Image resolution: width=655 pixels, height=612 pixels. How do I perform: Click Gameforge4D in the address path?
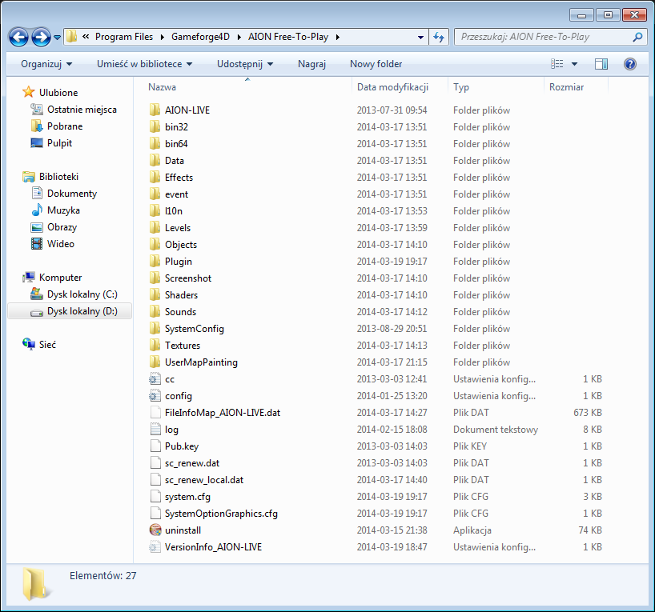(x=200, y=37)
